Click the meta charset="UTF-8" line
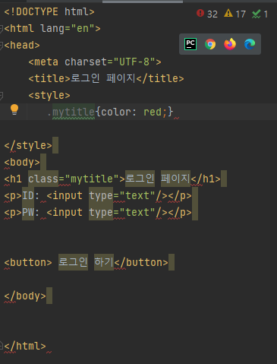The height and width of the screenshot is (364, 277). coord(95,62)
